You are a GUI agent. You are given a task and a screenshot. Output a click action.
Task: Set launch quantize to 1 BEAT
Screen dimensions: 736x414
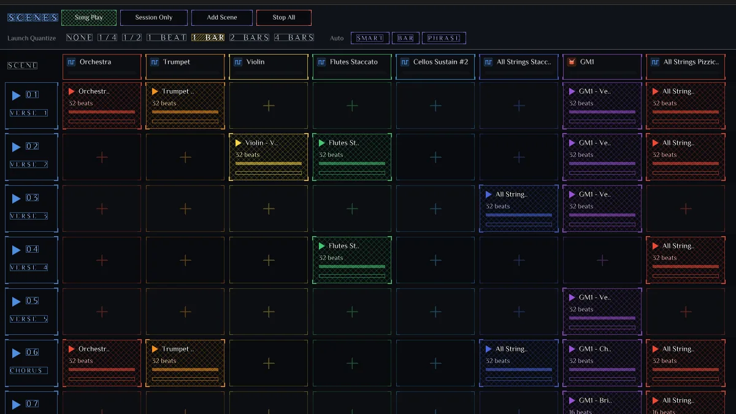coord(166,37)
